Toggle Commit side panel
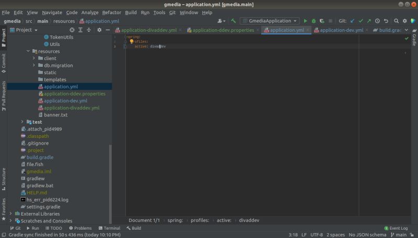The height and width of the screenshot is (238, 418). [x=4, y=63]
